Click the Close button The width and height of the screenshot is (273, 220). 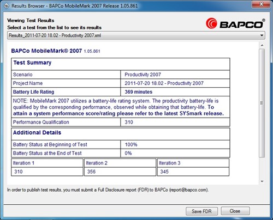(235, 211)
